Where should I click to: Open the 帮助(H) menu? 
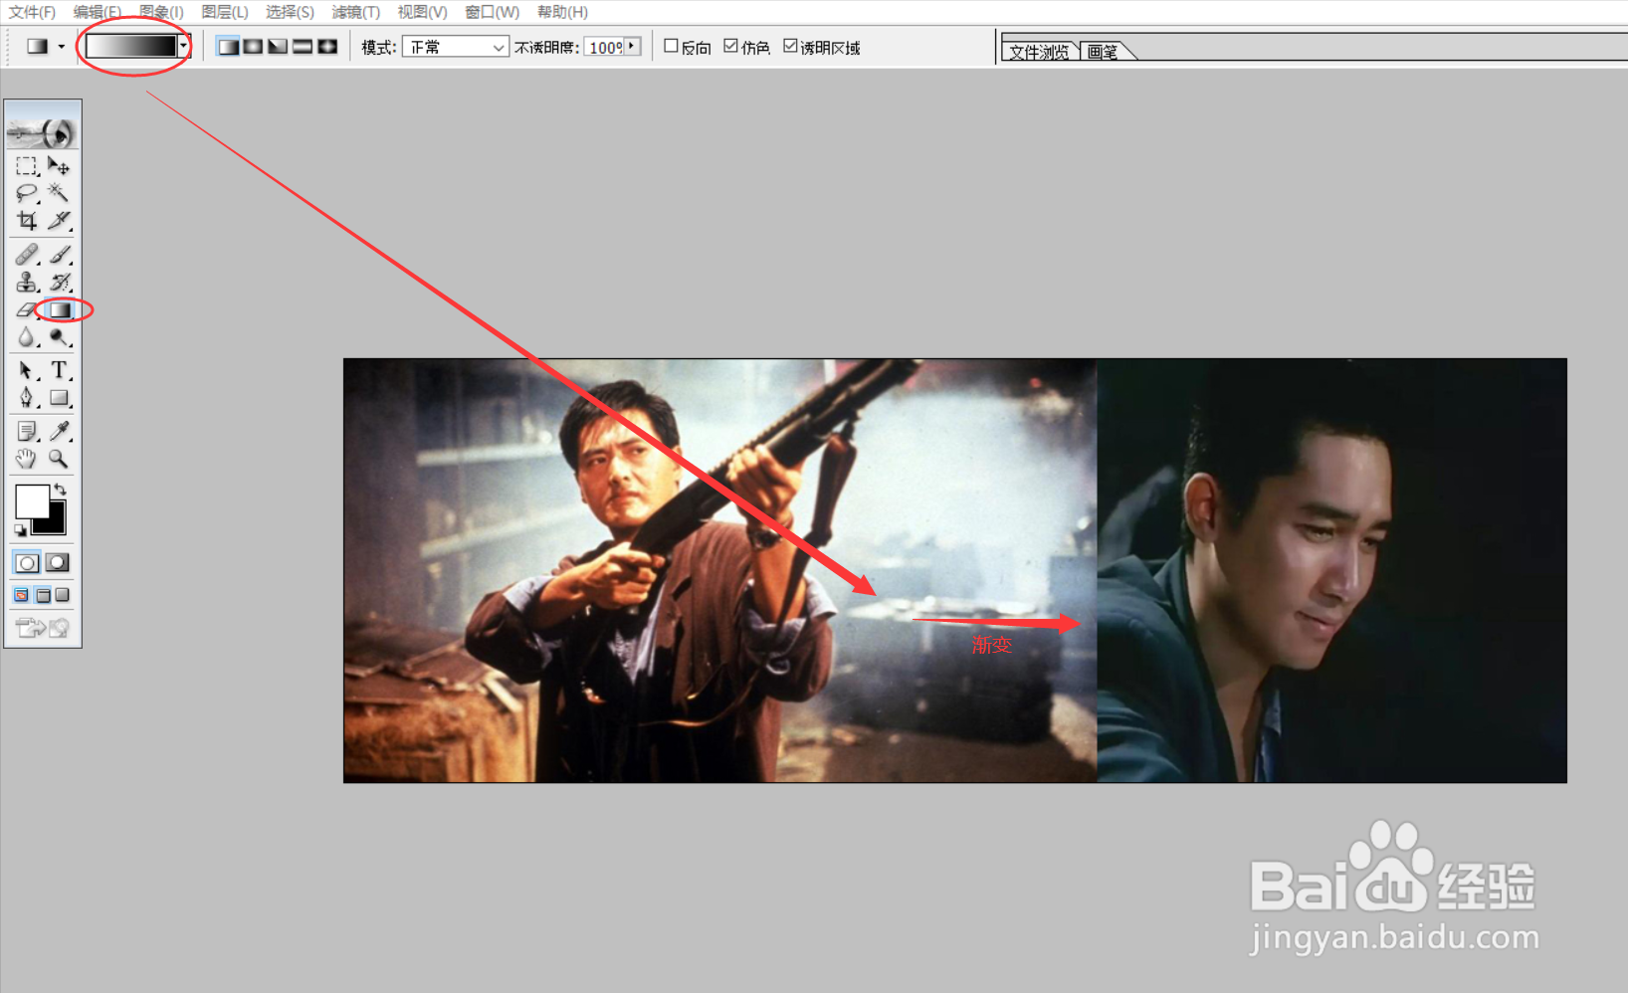562,12
